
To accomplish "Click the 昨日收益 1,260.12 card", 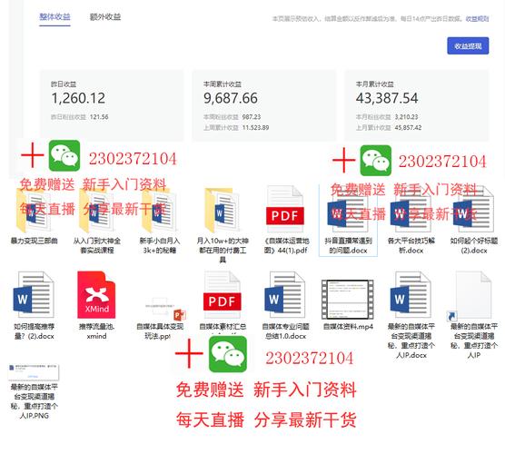I will click(x=112, y=105).
